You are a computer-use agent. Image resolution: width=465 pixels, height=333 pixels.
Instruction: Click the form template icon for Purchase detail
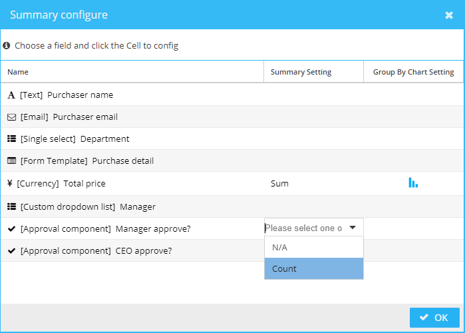tap(11, 161)
